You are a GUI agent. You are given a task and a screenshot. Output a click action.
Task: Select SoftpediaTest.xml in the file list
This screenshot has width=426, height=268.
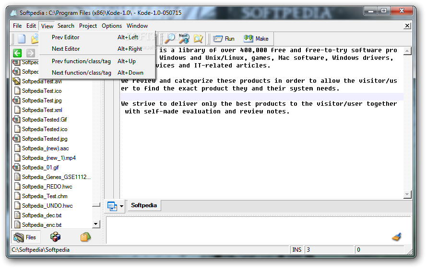tap(42, 110)
